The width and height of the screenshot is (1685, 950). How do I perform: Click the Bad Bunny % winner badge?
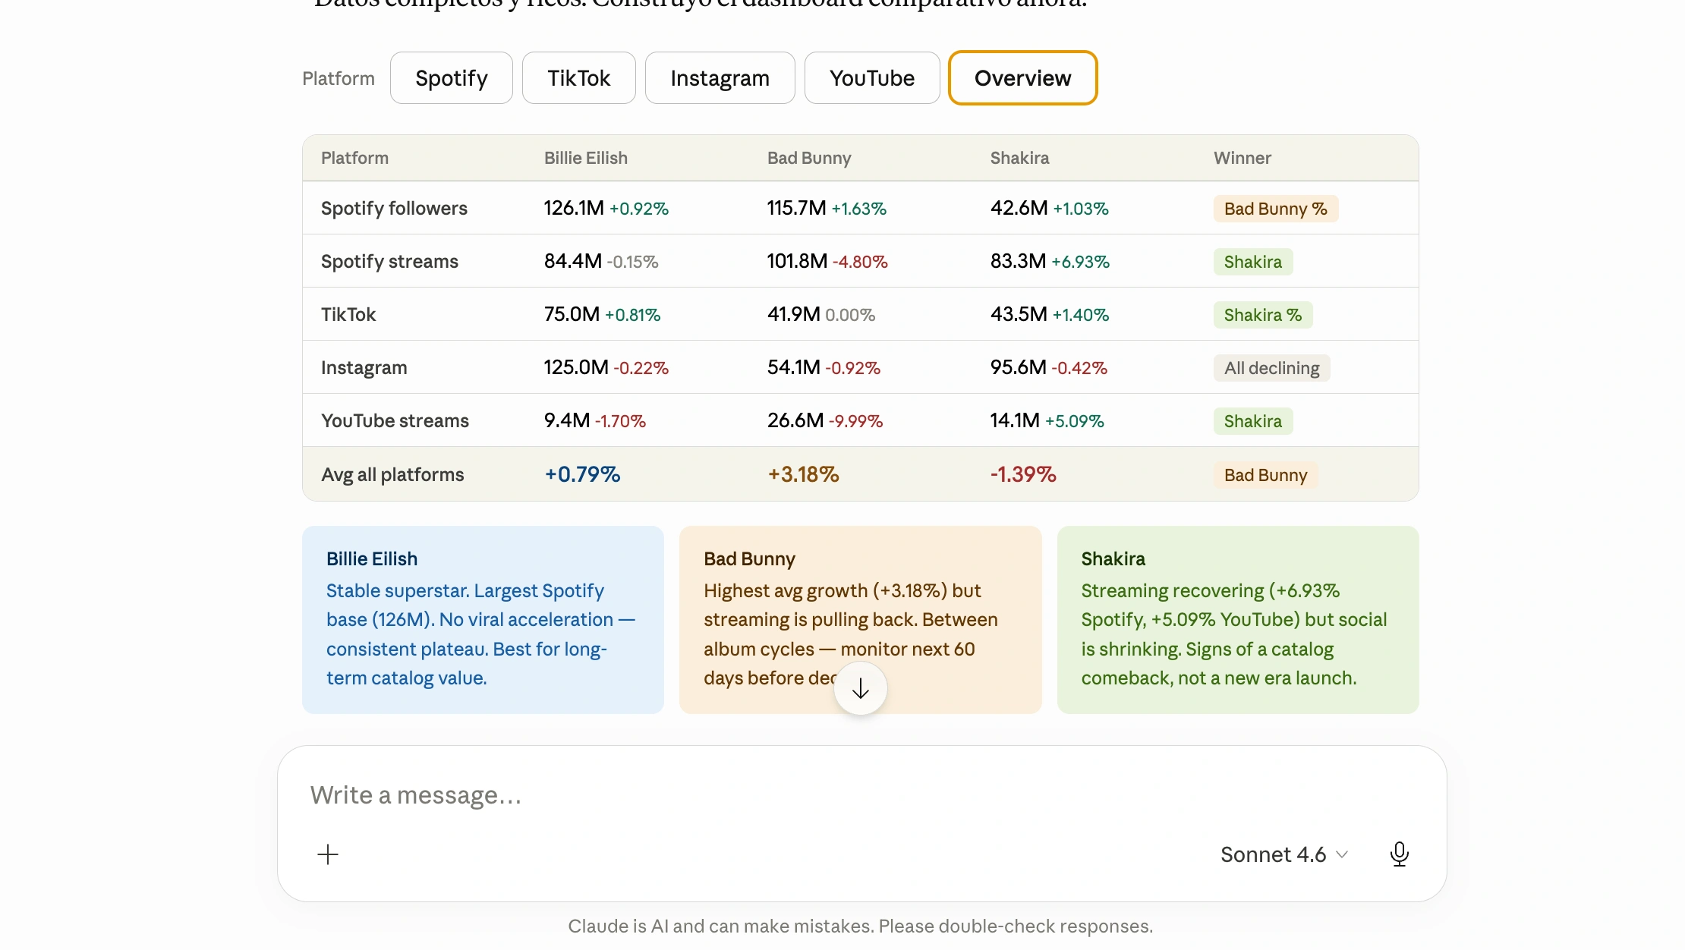click(x=1276, y=209)
